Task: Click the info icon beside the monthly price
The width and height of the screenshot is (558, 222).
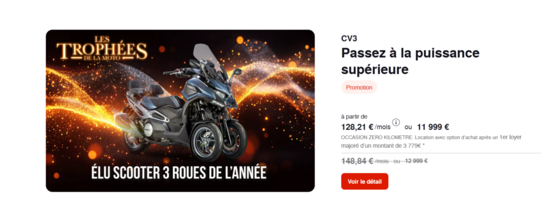Action: pyautogui.click(x=396, y=122)
